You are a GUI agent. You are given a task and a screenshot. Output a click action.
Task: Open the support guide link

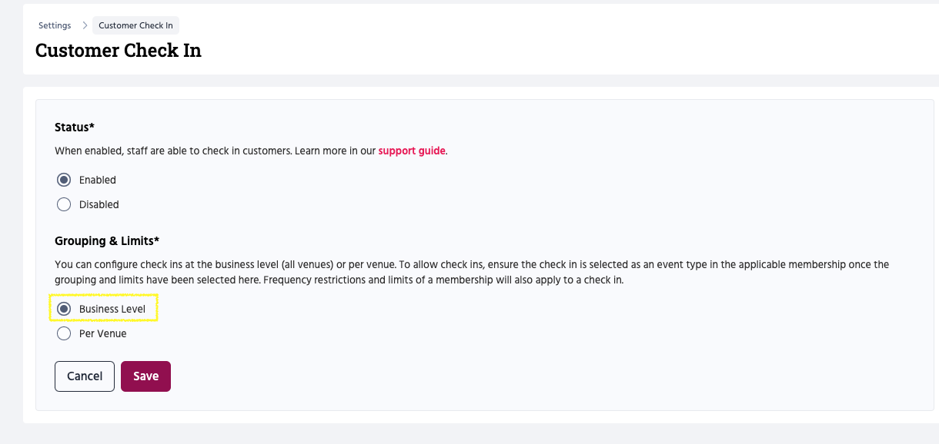pos(411,151)
